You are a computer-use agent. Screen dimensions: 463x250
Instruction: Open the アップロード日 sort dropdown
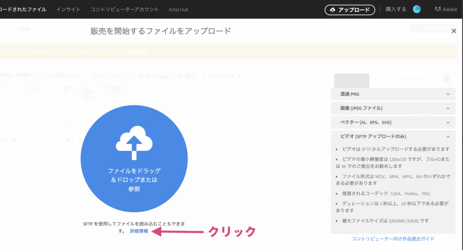[x=222, y=76]
